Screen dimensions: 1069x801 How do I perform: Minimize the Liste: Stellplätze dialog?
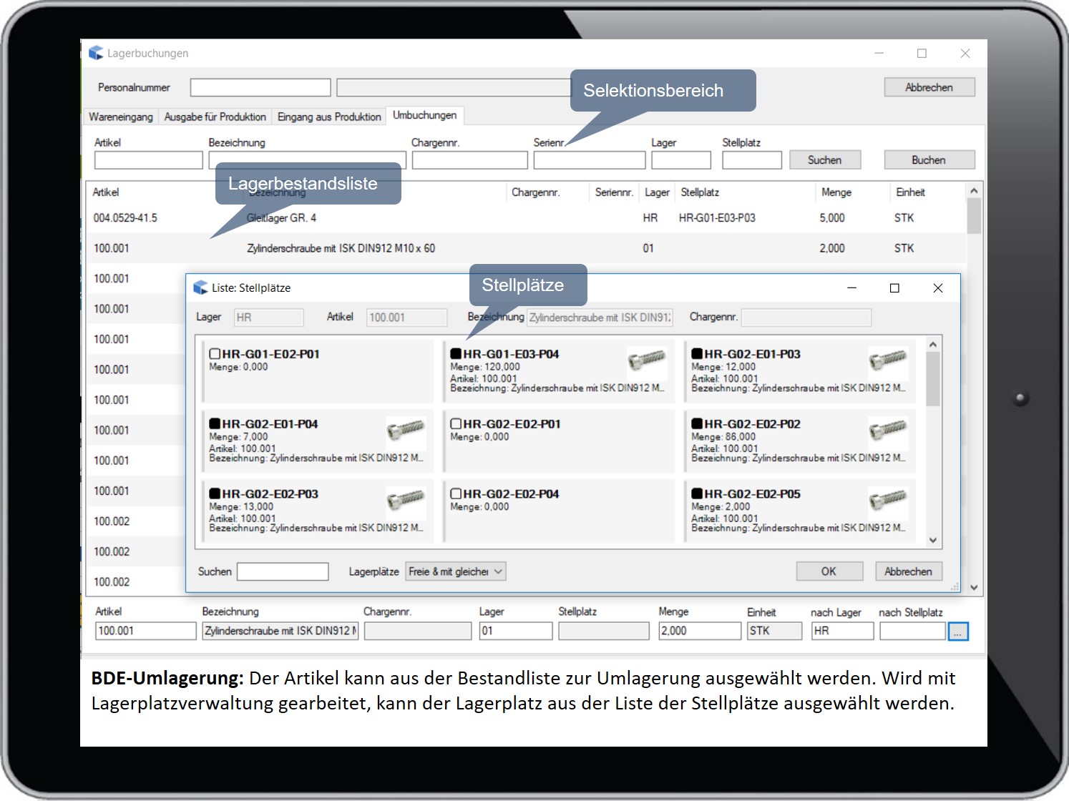pos(851,288)
